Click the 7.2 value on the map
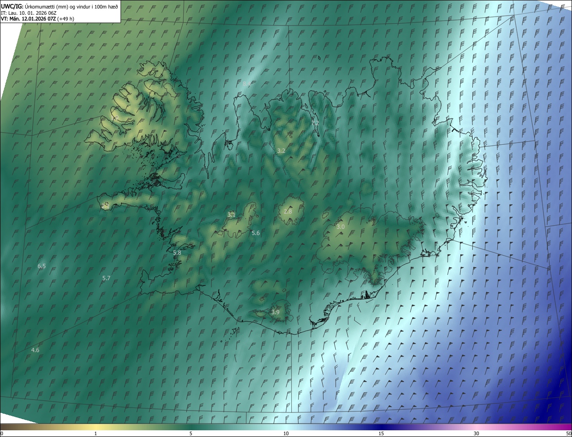The width and height of the screenshot is (572, 437). (315, 123)
